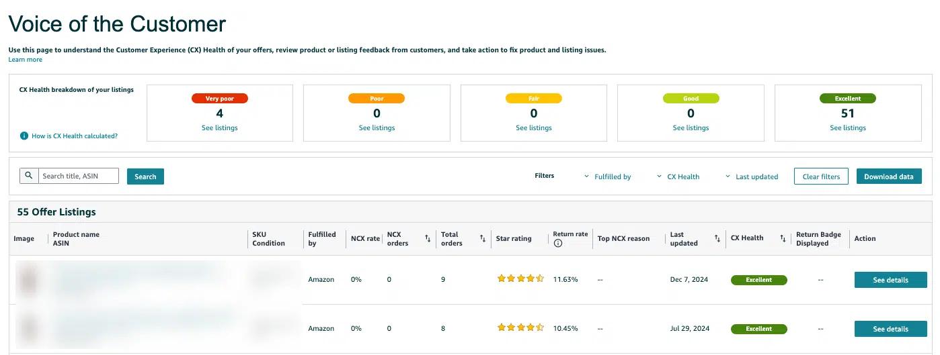Image resolution: width=940 pixels, height=355 pixels.
Task: Click the Fulfilled by column header
Action: tap(322, 238)
